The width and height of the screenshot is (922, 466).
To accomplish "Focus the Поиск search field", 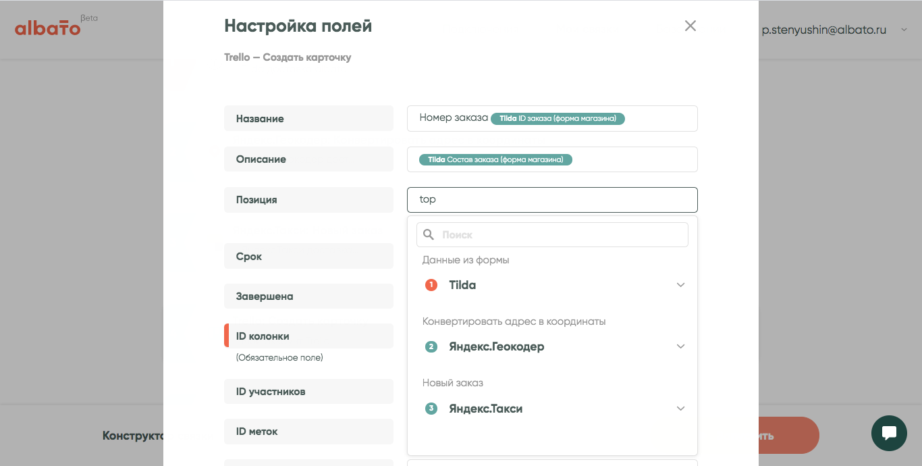I will (552, 234).
